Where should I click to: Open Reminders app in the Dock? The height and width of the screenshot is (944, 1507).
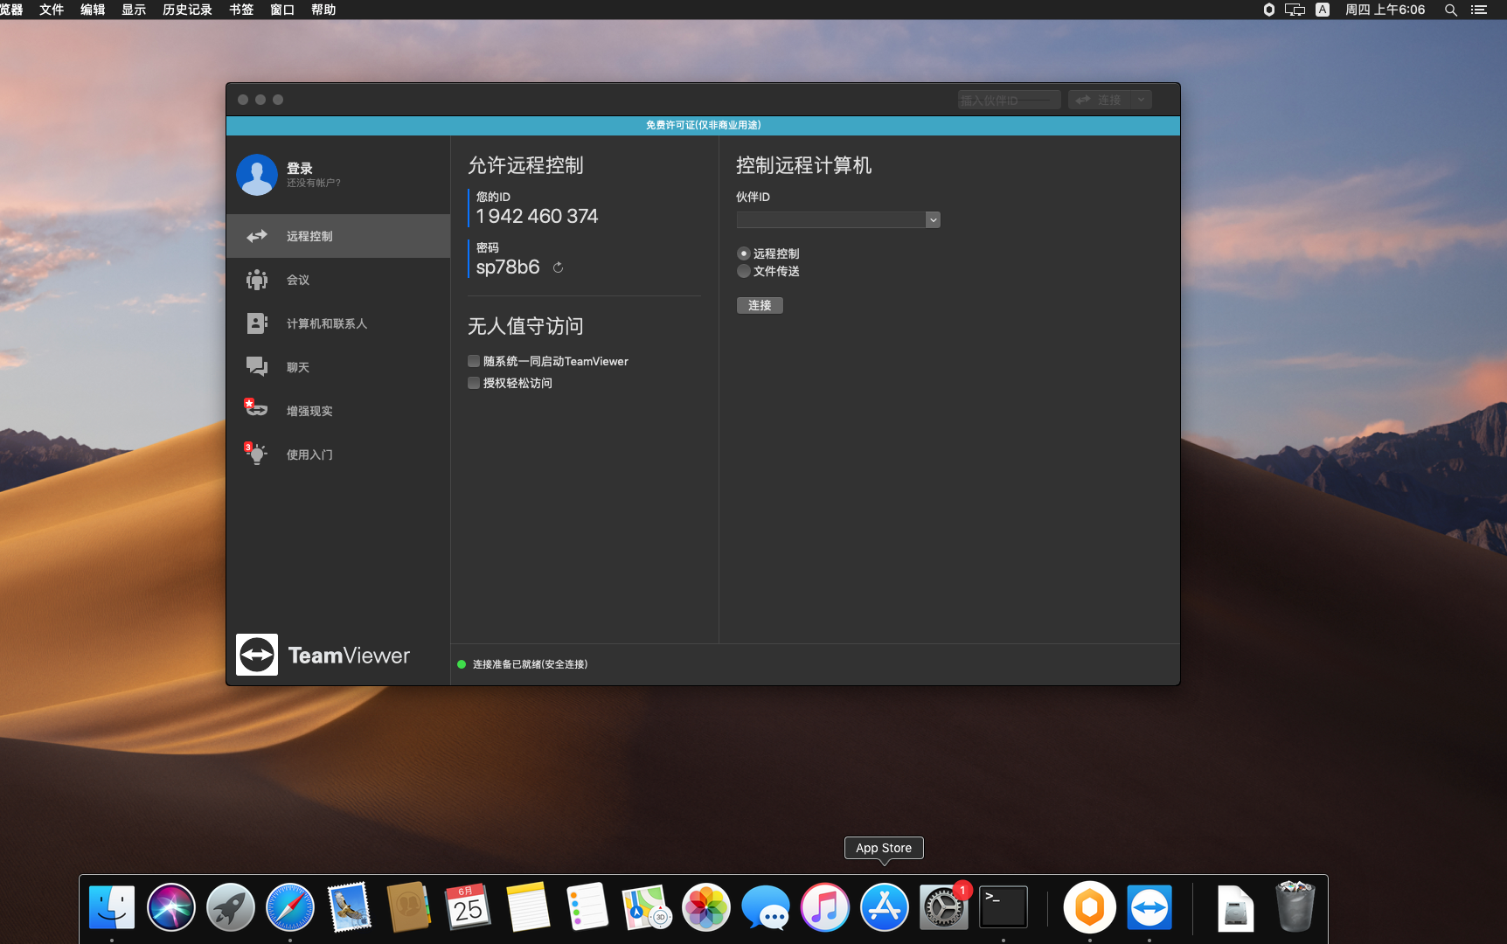[587, 907]
